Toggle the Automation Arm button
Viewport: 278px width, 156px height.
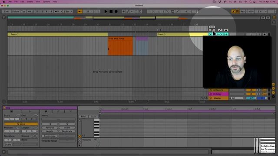click(x=128, y=12)
